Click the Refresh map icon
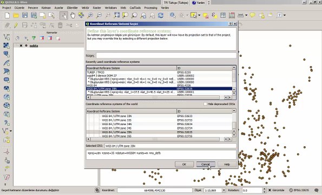Image resolution: width=322 pixels, height=195 pixels. click(161, 15)
